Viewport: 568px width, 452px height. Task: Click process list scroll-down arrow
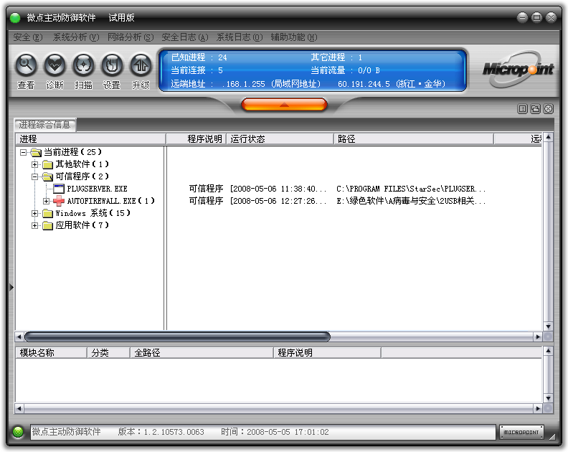(x=549, y=326)
